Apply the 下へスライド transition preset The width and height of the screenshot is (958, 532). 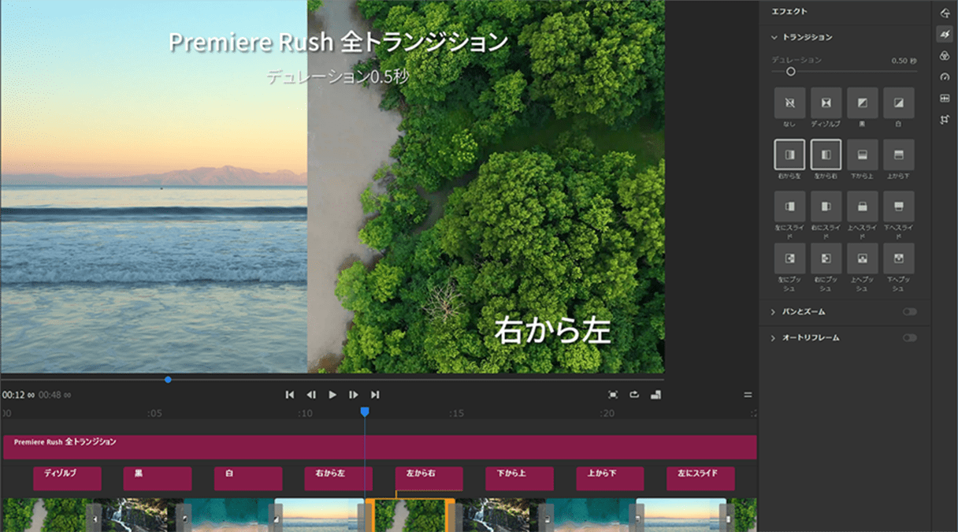click(x=899, y=206)
